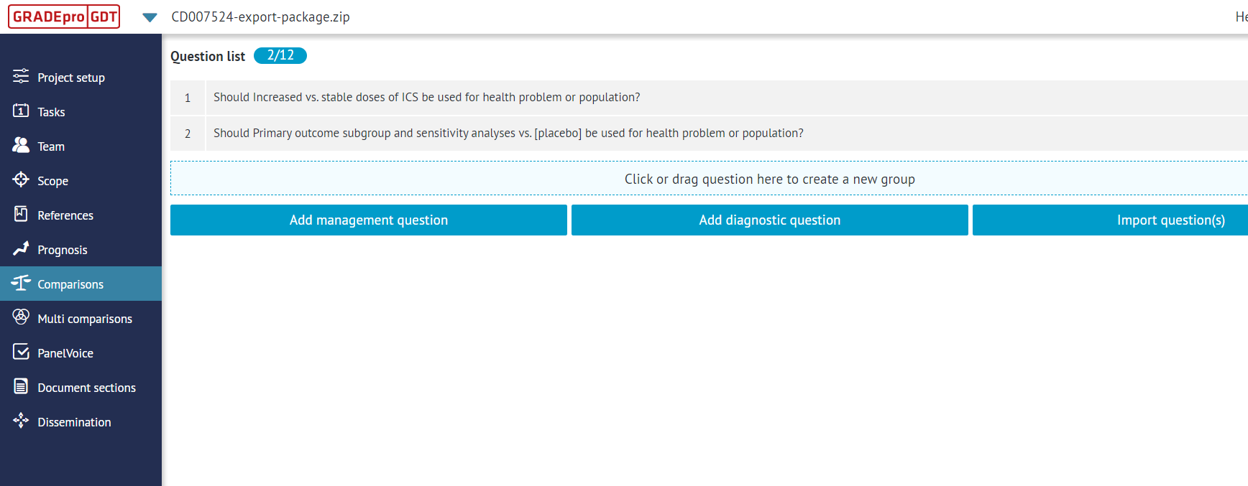This screenshot has width=1248, height=486.
Task: Open the project dropdown arrow next to the title
Action: (150, 17)
